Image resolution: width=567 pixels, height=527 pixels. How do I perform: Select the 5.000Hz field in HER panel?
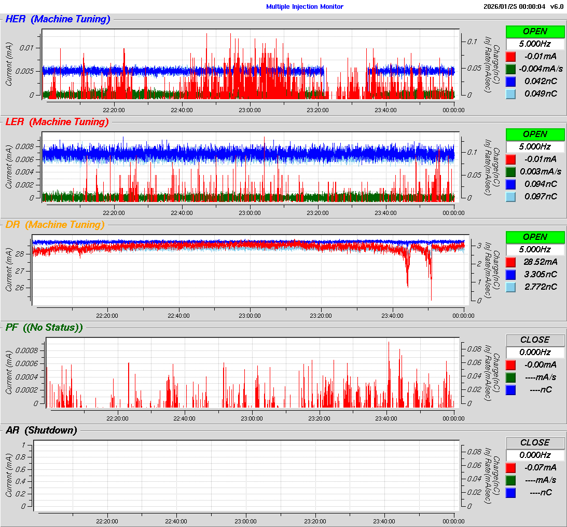(535, 44)
